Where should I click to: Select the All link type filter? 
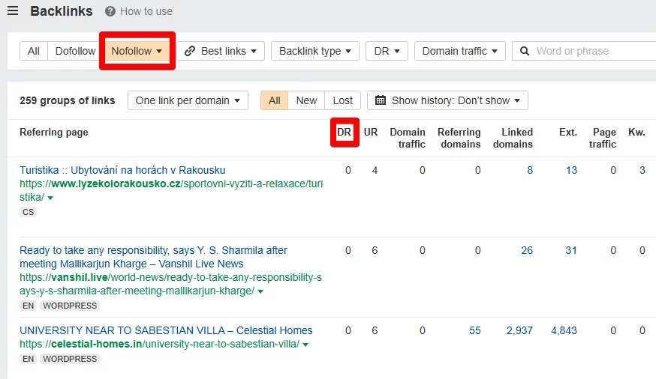pos(34,51)
